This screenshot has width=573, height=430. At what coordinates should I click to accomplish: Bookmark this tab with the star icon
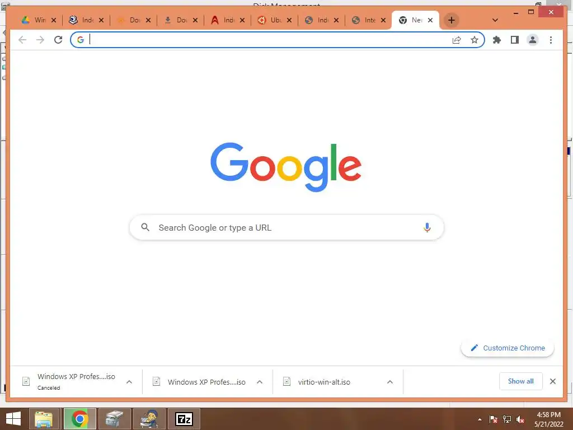475,40
